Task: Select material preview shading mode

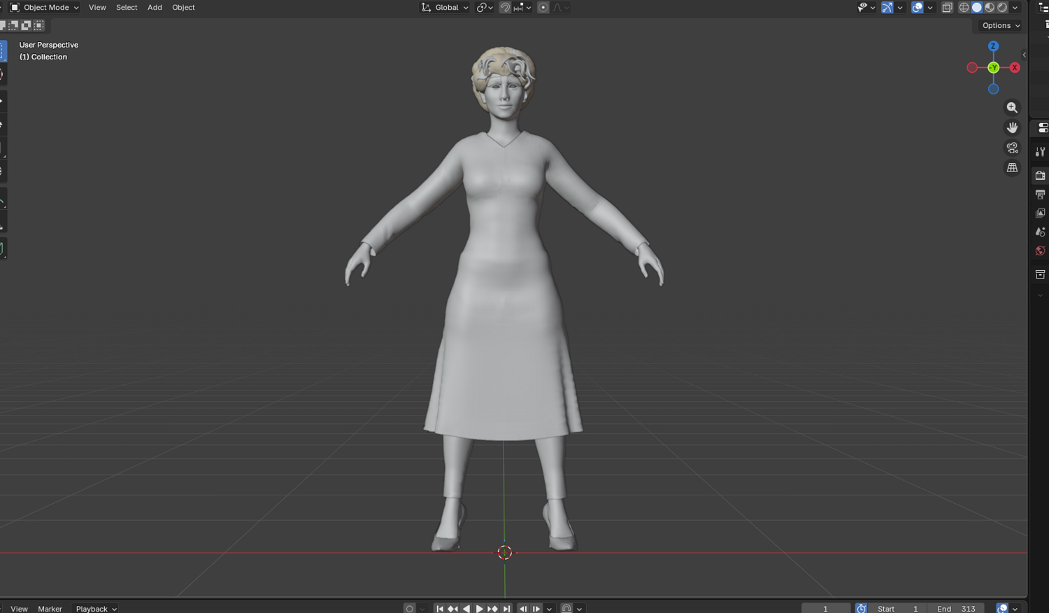Action: point(990,8)
